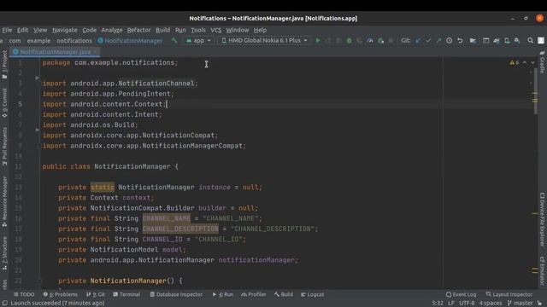Open the 4 spaces indent selector
The height and width of the screenshot is (307, 547).
(x=490, y=304)
